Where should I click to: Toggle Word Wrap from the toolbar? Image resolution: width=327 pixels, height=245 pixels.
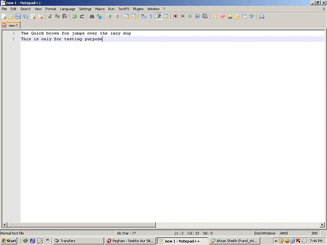coord(143,16)
